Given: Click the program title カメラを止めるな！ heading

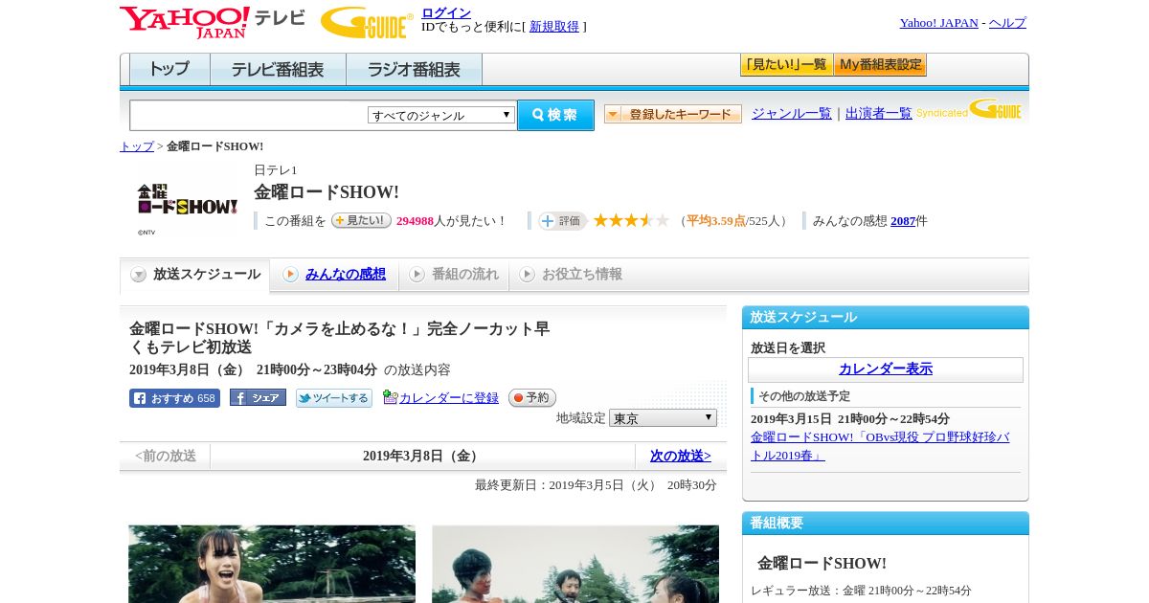Looking at the screenshot, I should (340, 338).
